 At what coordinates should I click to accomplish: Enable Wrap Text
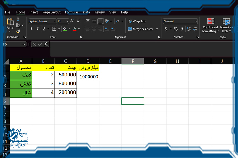[x=137, y=21]
